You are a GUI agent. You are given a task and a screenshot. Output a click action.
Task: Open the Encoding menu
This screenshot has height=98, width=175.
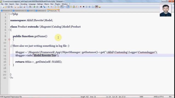click(24, 4)
